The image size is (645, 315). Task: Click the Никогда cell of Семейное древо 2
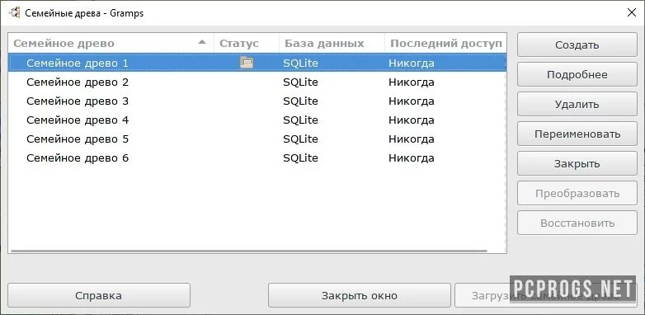412,82
